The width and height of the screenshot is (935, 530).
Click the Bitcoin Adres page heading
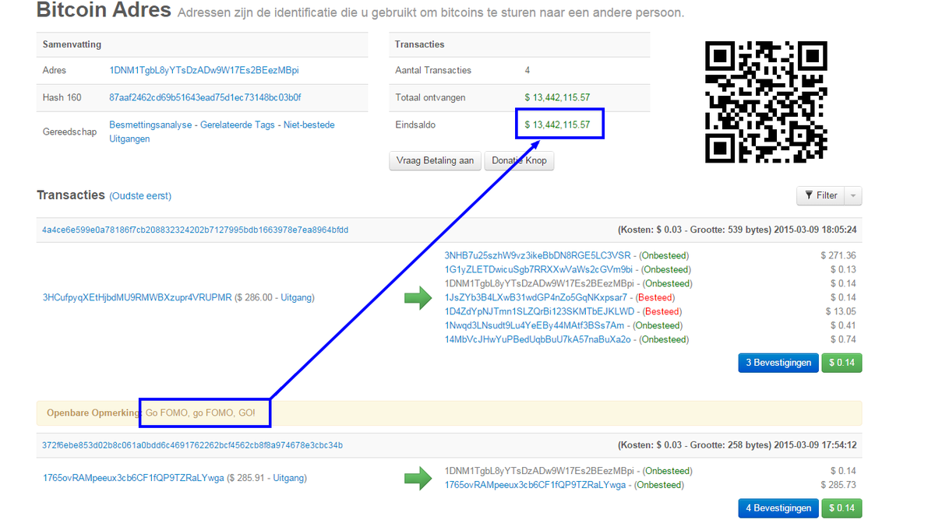pos(104,10)
